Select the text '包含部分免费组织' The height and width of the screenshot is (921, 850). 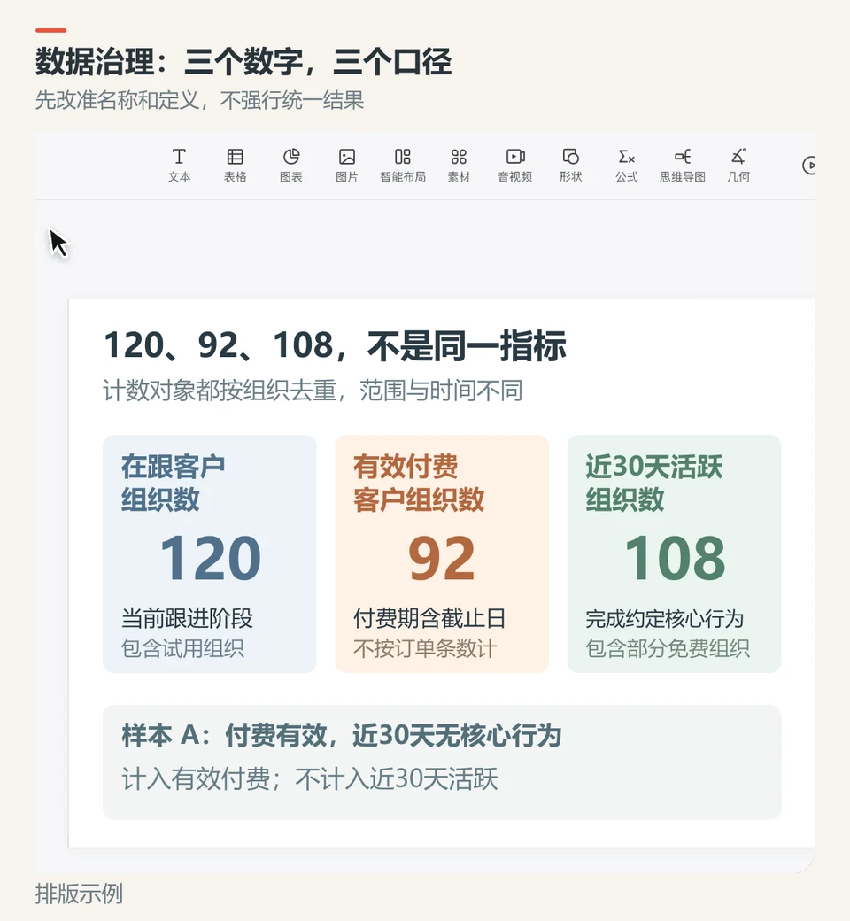click(668, 648)
